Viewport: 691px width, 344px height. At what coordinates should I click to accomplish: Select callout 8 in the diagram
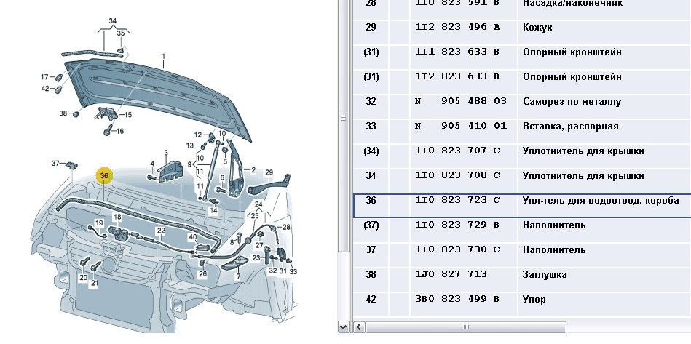tap(232, 242)
